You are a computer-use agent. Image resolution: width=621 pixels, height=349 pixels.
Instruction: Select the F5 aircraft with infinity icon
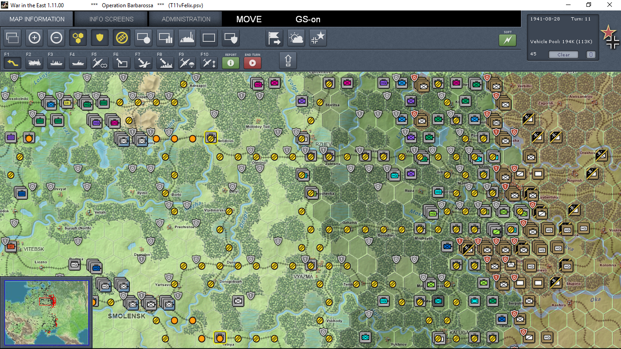pos(100,63)
